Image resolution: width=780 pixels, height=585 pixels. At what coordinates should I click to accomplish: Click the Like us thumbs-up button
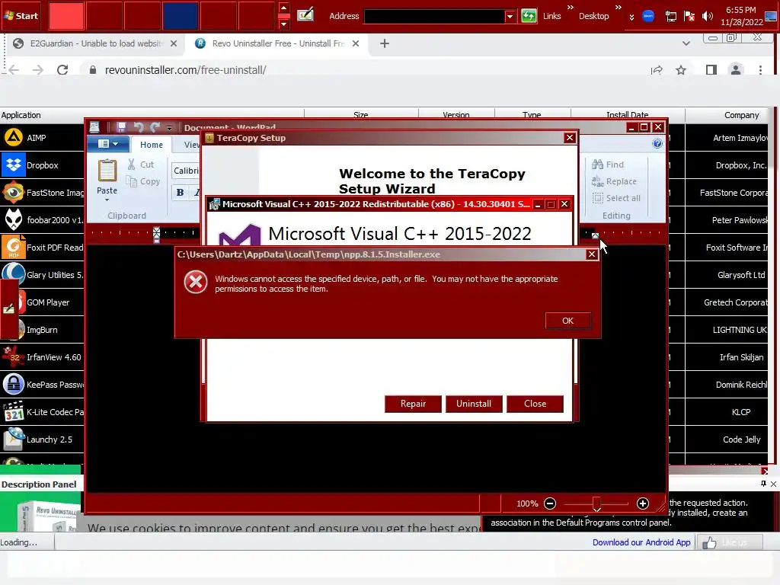[x=729, y=542]
